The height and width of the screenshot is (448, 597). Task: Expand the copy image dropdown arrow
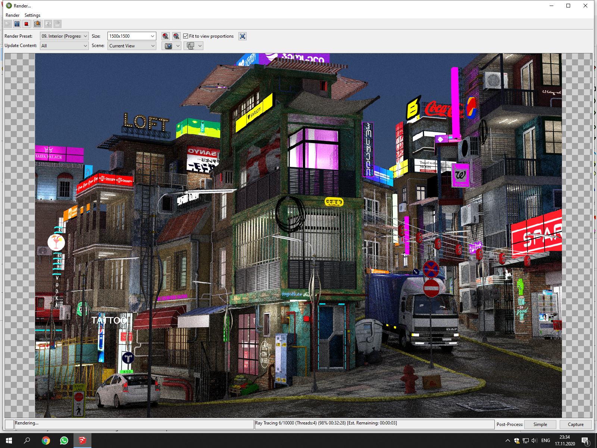click(200, 46)
